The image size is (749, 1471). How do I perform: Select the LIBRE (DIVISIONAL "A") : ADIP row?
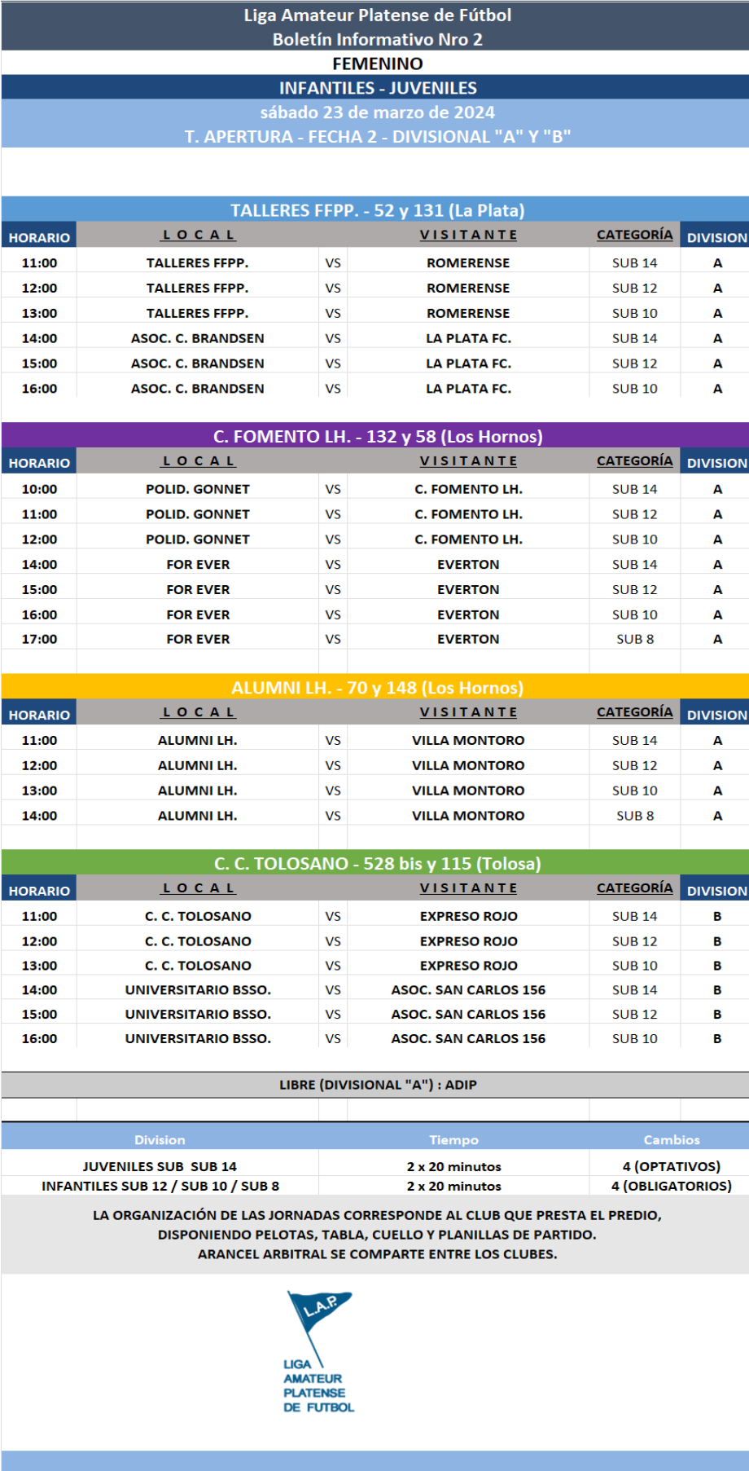[377, 1085]
